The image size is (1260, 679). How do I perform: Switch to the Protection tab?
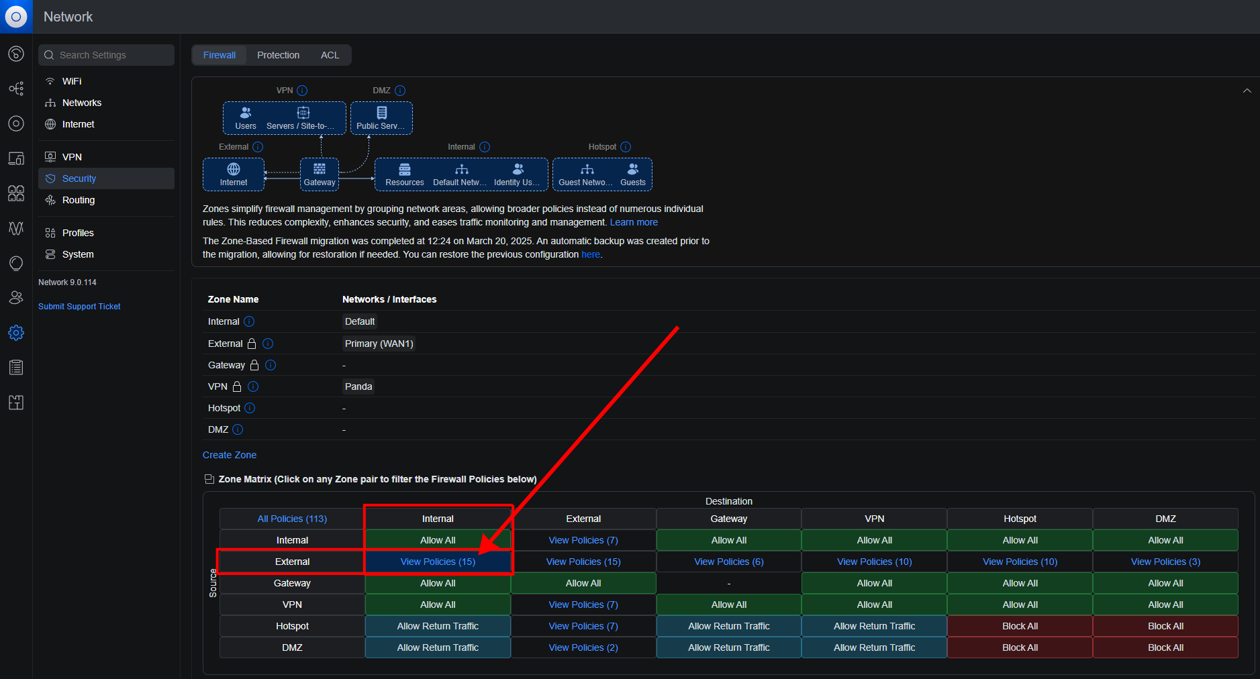click(278, 55)
